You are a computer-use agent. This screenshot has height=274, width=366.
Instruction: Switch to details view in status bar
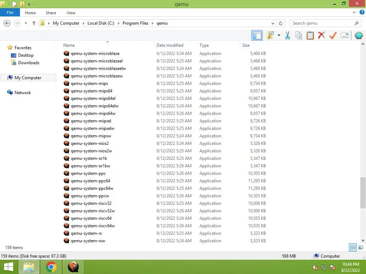click(x=353, y=247)
